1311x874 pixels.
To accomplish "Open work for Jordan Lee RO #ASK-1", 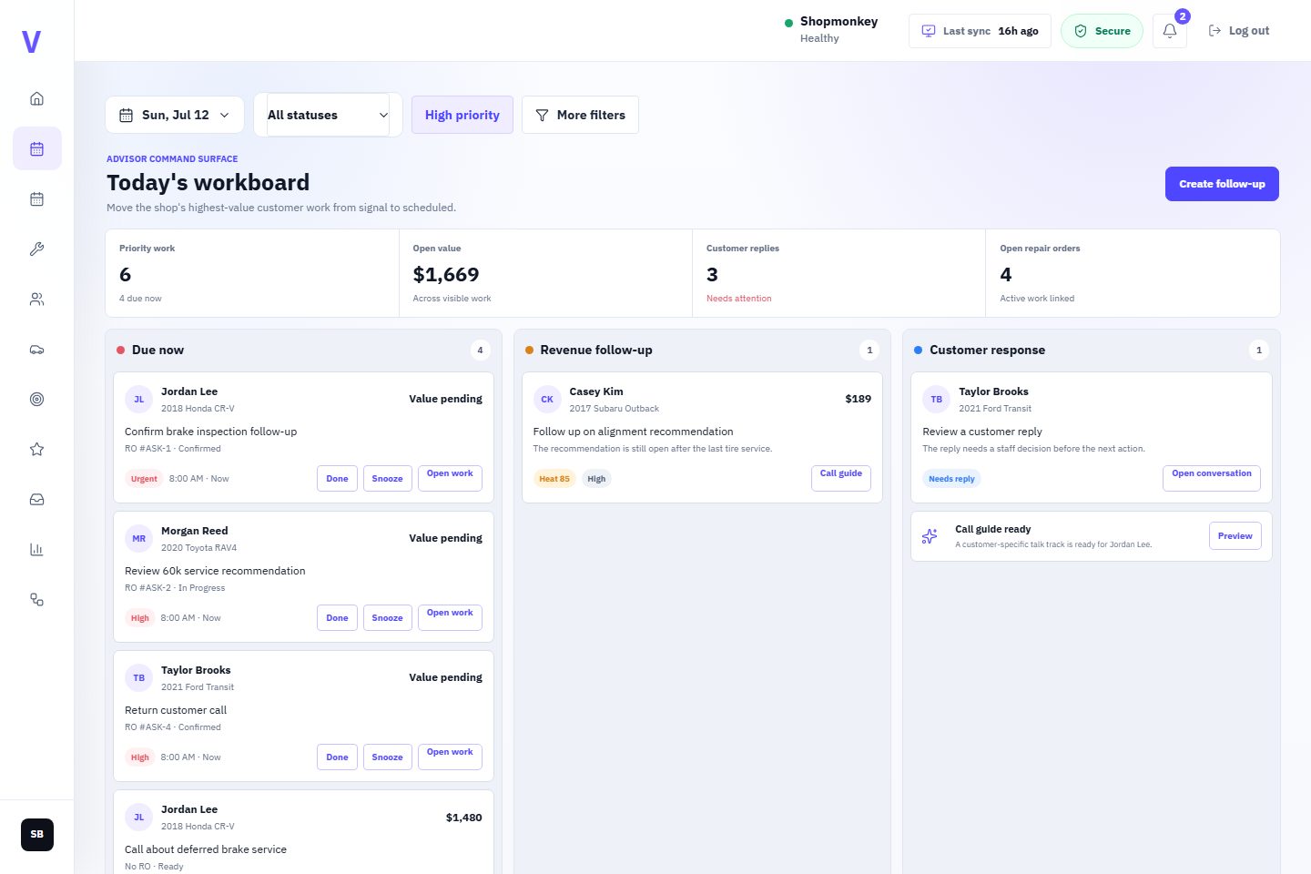I will click(450, 479).
